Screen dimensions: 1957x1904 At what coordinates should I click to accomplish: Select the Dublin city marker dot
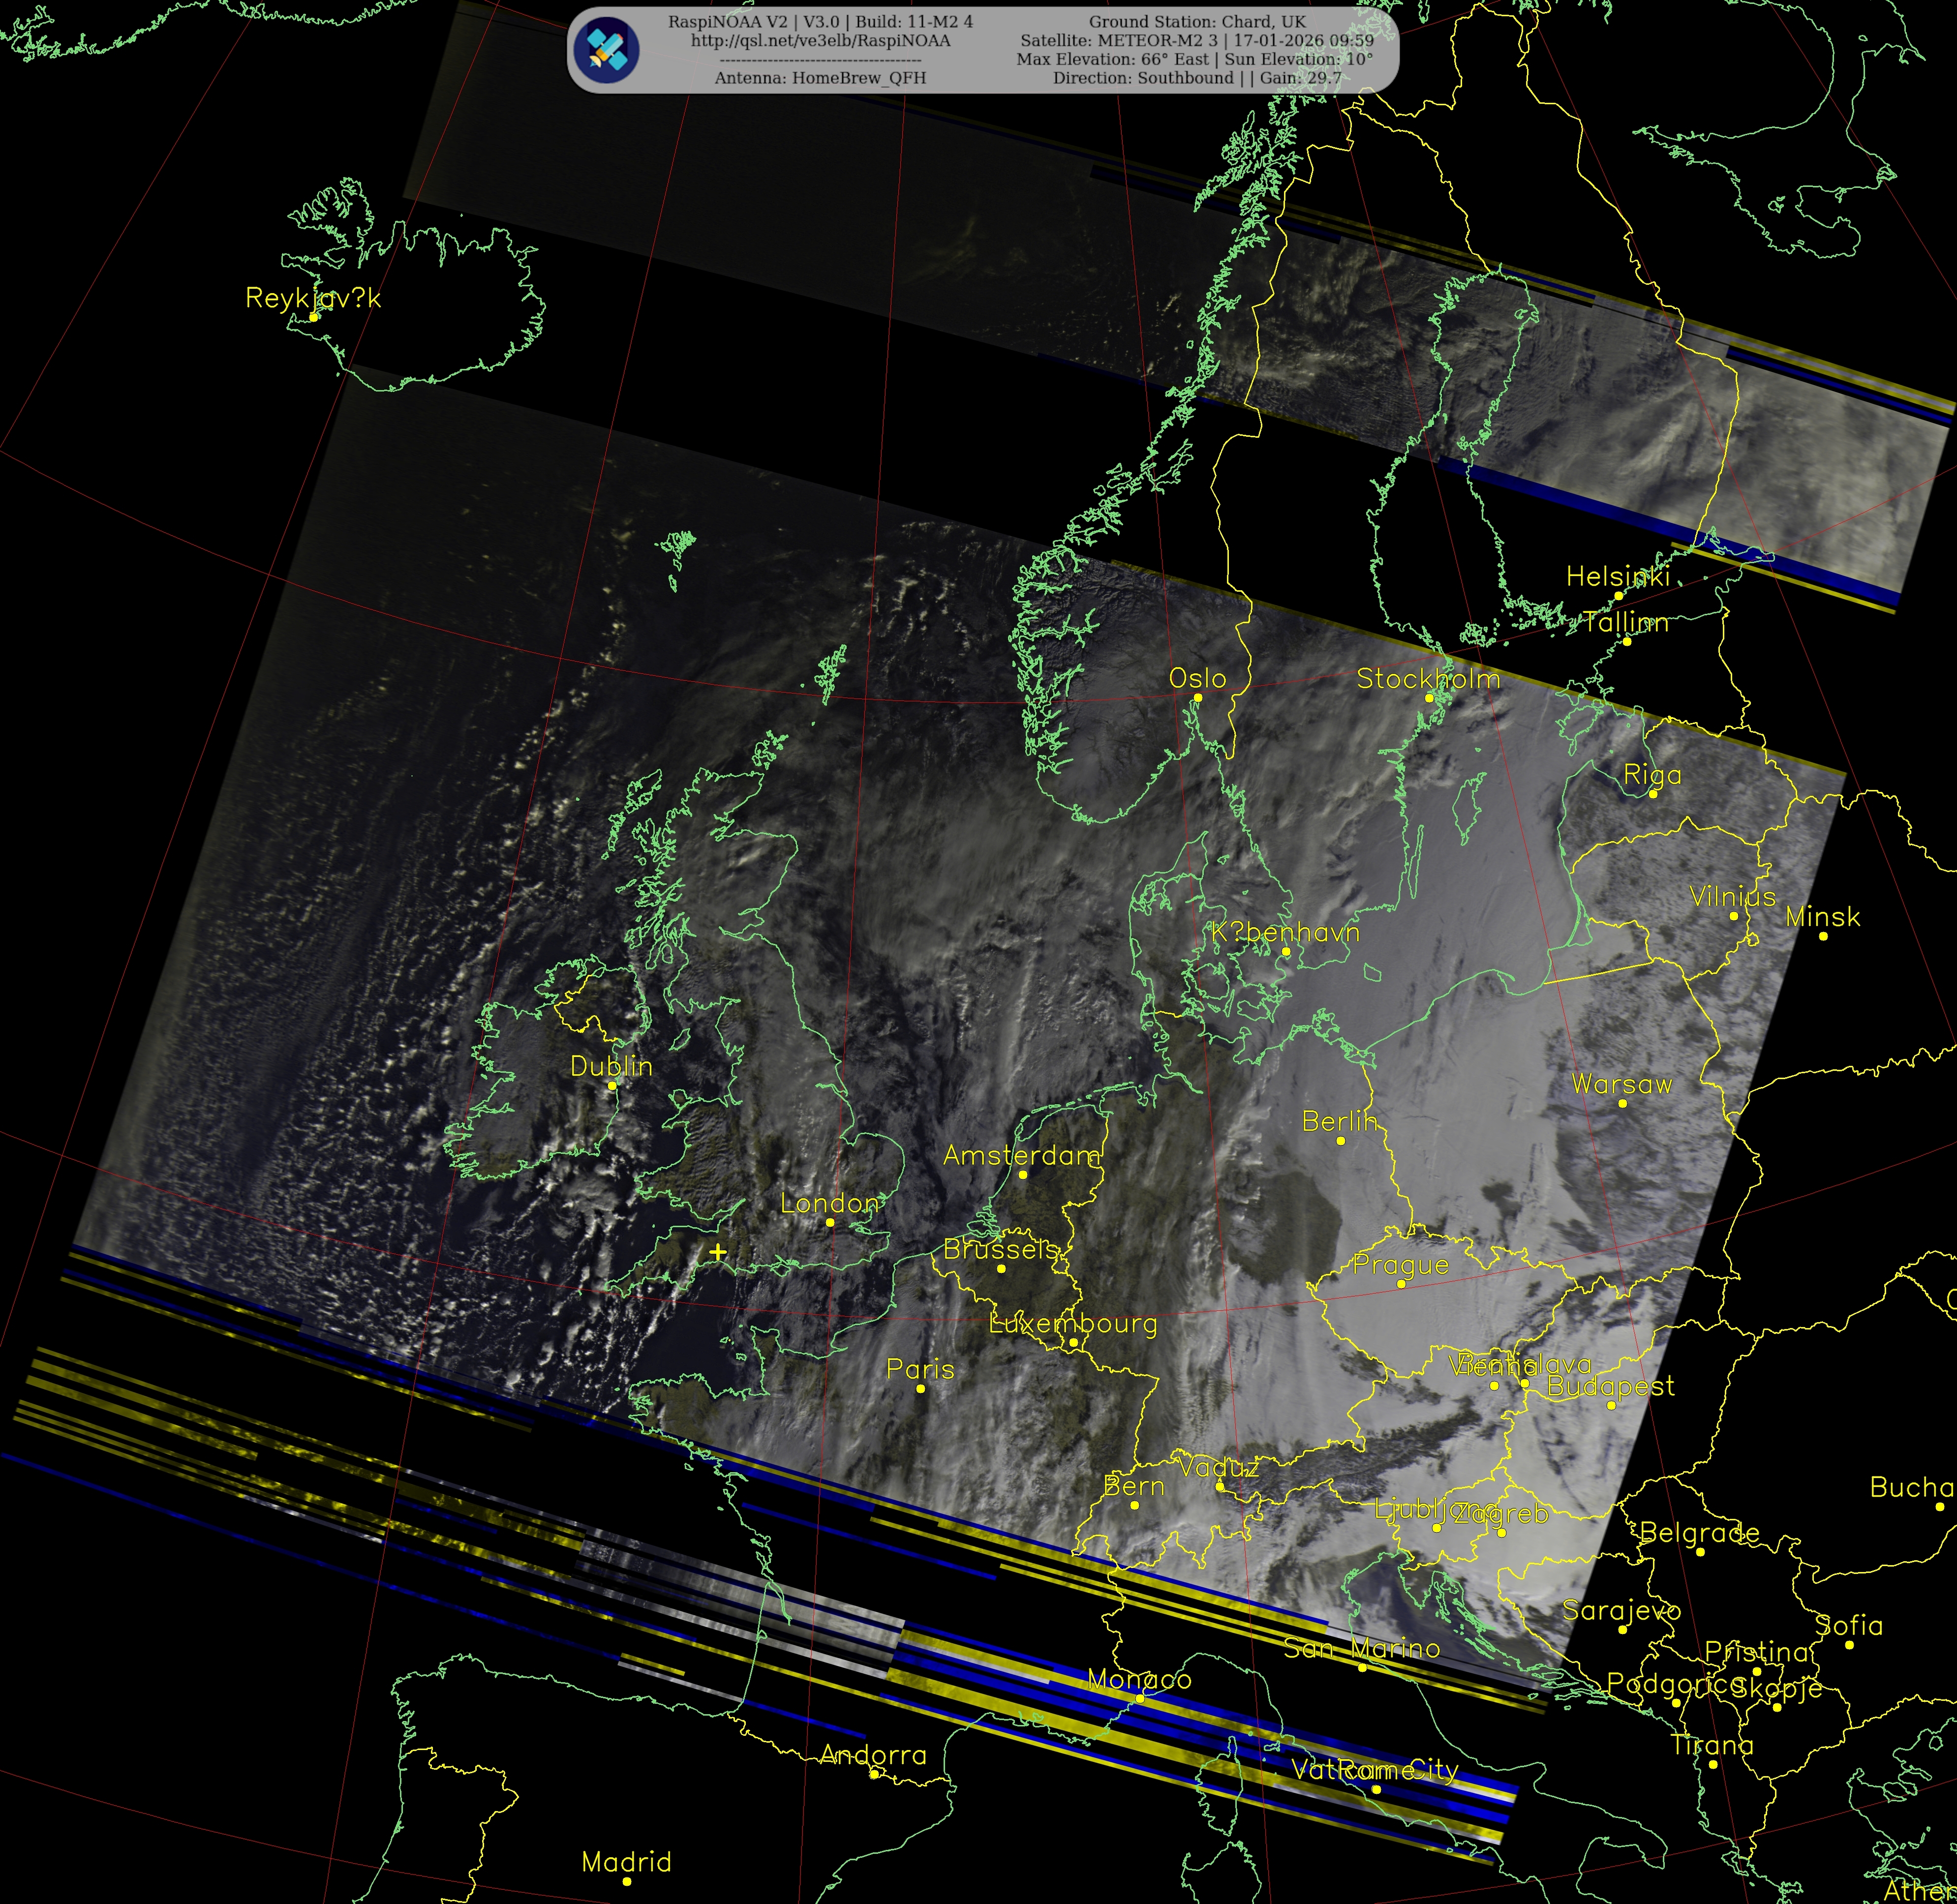[x=612, y=1085]
